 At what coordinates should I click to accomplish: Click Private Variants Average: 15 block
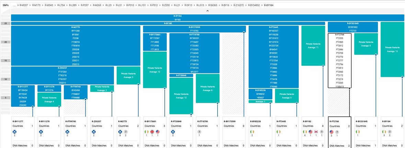392,49
